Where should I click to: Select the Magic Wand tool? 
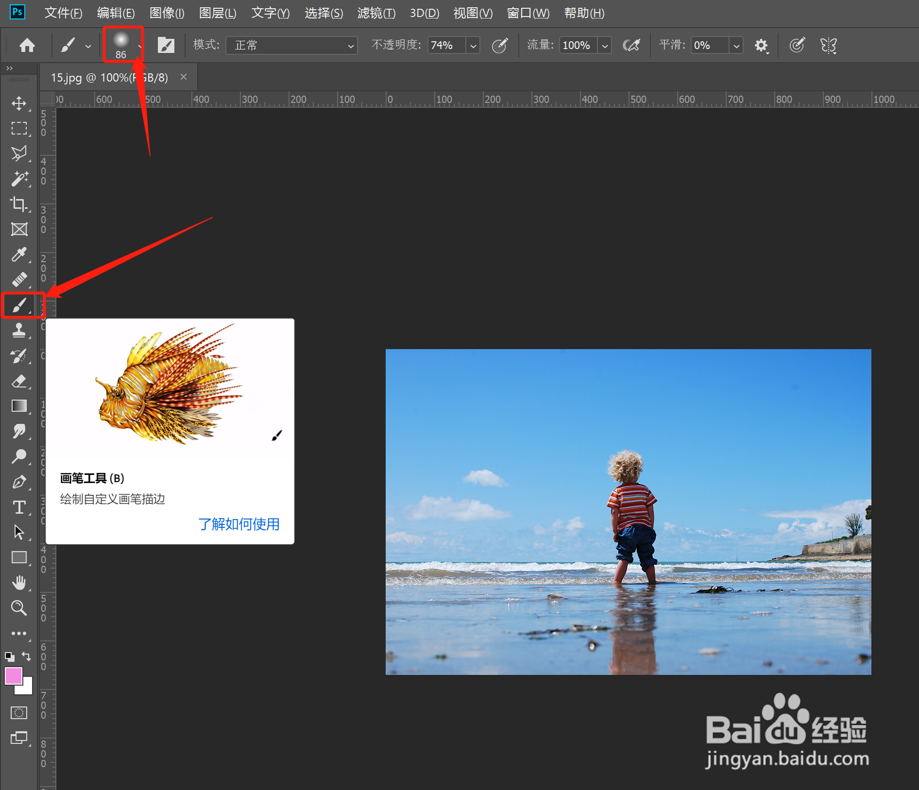coord(19,179)
